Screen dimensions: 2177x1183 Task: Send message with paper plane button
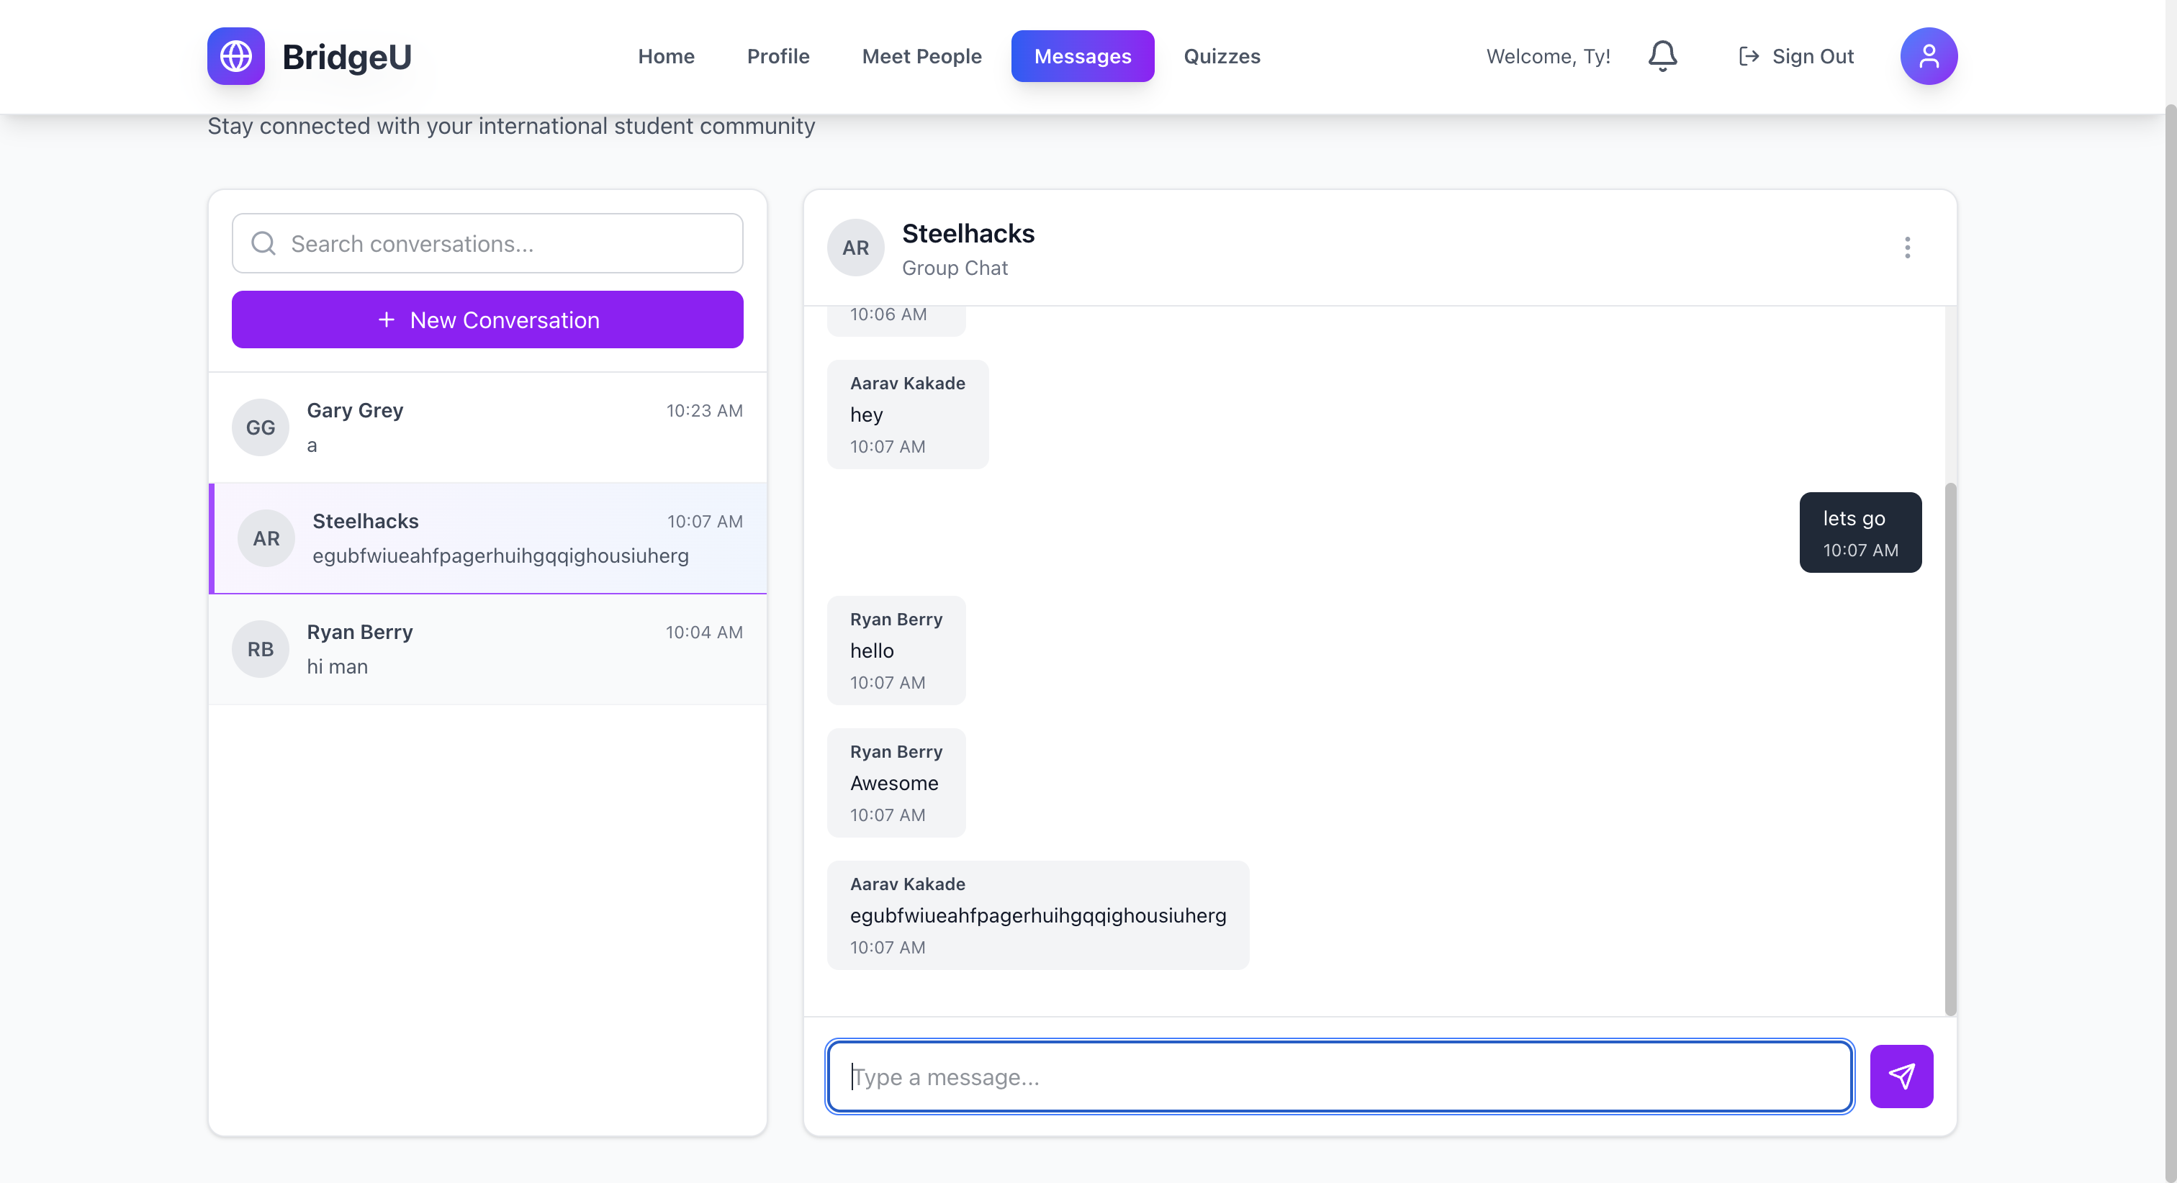(1901, 1076)
